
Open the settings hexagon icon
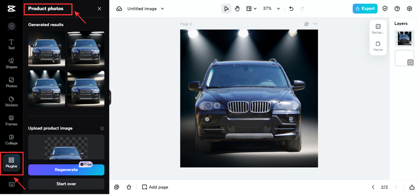[x=410, y=9]
